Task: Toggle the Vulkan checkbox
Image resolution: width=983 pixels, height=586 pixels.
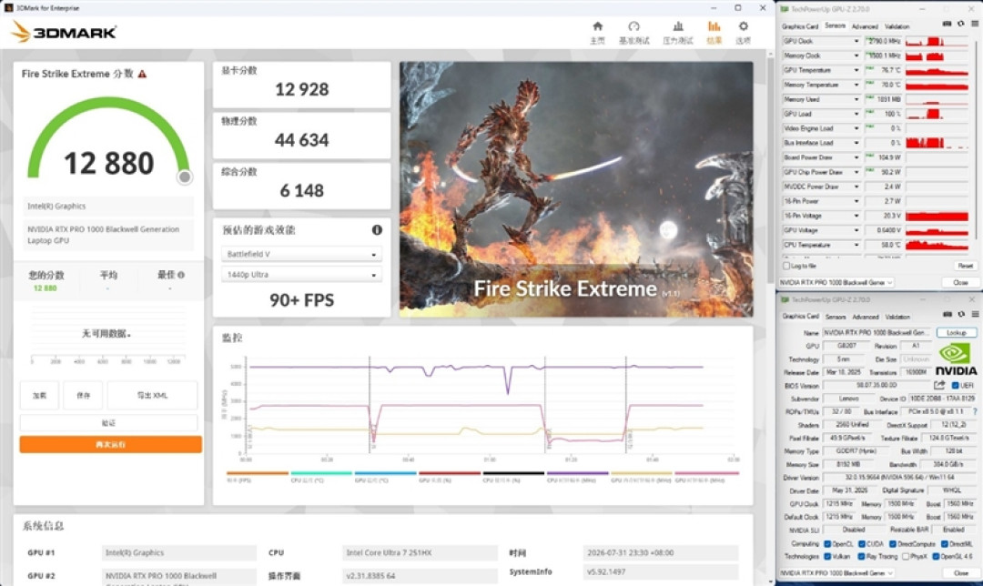Action: point(827,557)
